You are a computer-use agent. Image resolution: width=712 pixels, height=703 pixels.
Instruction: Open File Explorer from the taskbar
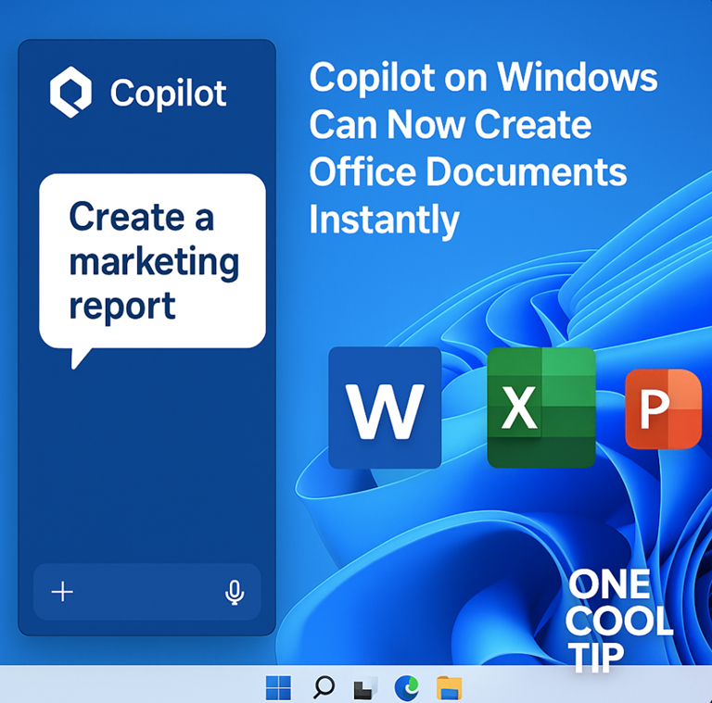(449, 687)
